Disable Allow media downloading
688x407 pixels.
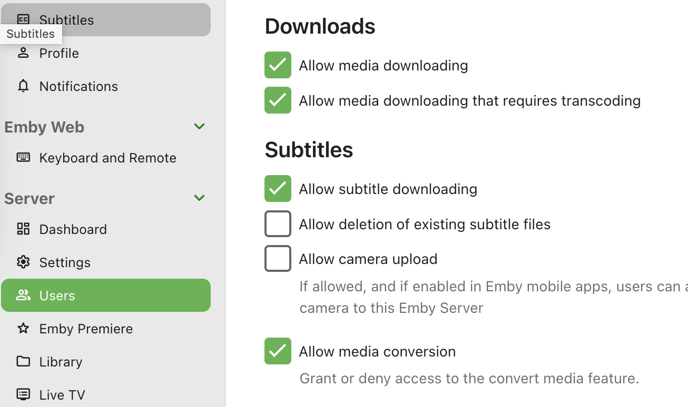click(278, 65)
